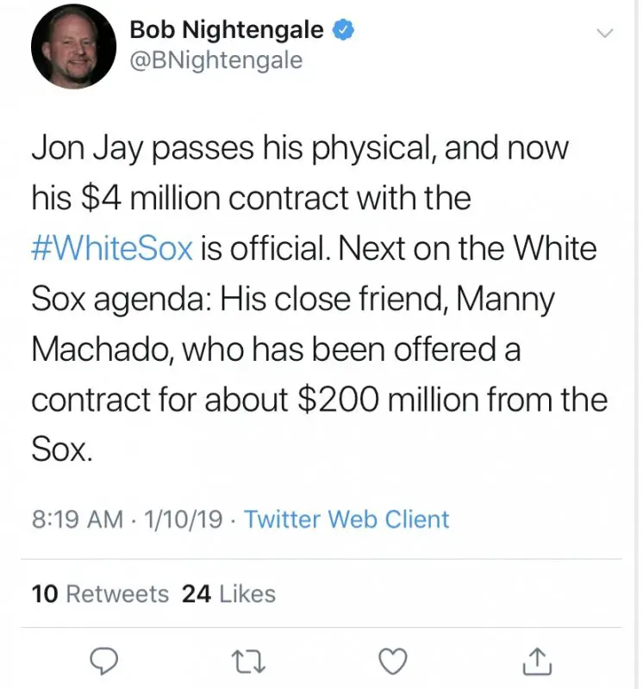View the 10 Retweets list
Viewport: 643px width, 689px height.
point(100,594)
